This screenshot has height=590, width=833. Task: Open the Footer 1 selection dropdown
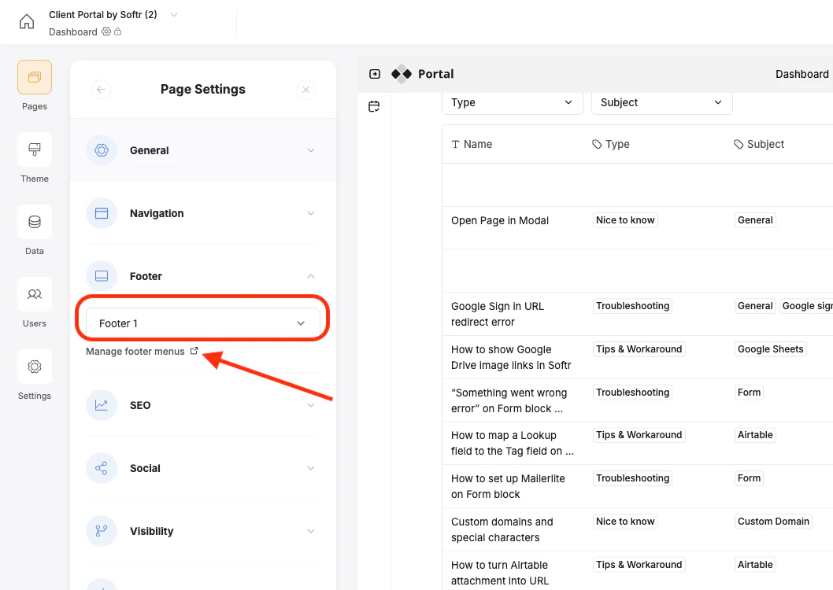(x=203, y=323)
